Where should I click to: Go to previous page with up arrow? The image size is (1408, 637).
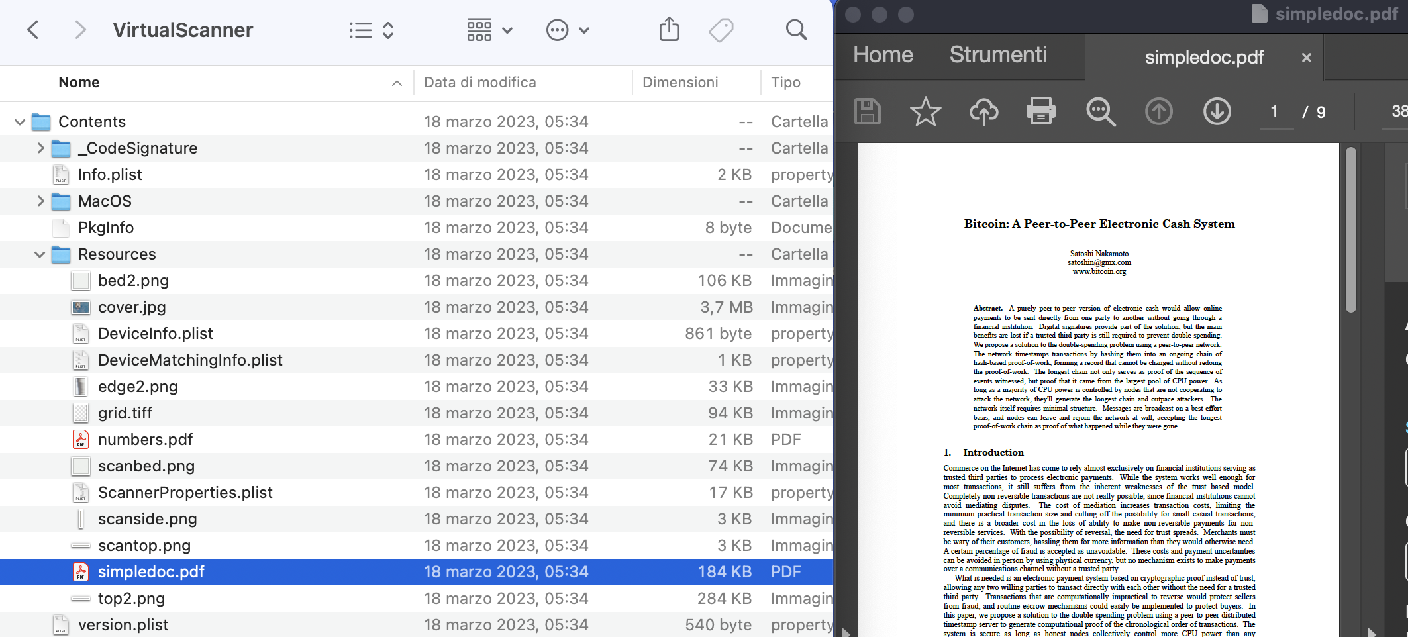(1158, 111)
